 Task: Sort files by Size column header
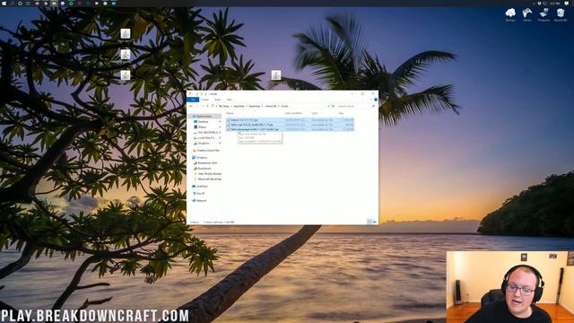(341, 113)
